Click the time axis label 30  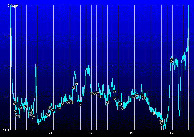click(91, 133)
